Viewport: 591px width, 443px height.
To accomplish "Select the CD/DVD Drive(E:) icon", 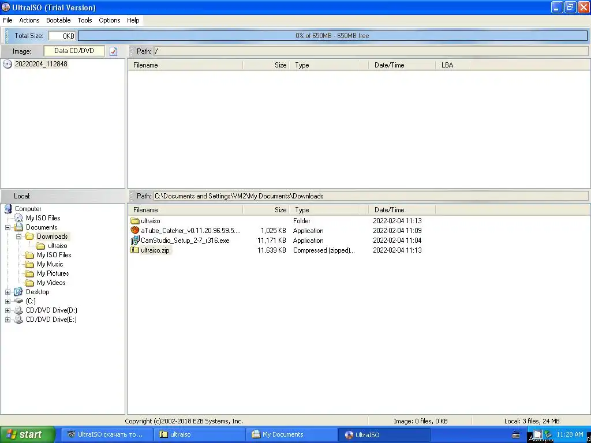I will pos(18,320).
